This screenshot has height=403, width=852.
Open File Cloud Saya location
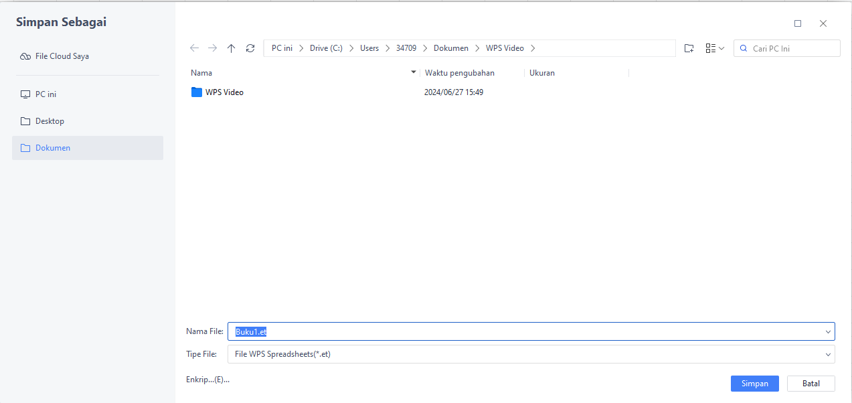pos(88,56)
